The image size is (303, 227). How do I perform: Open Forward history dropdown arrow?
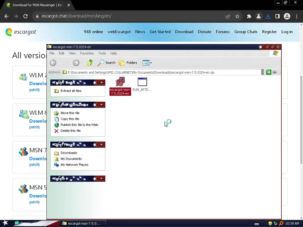tap(82, 63)
